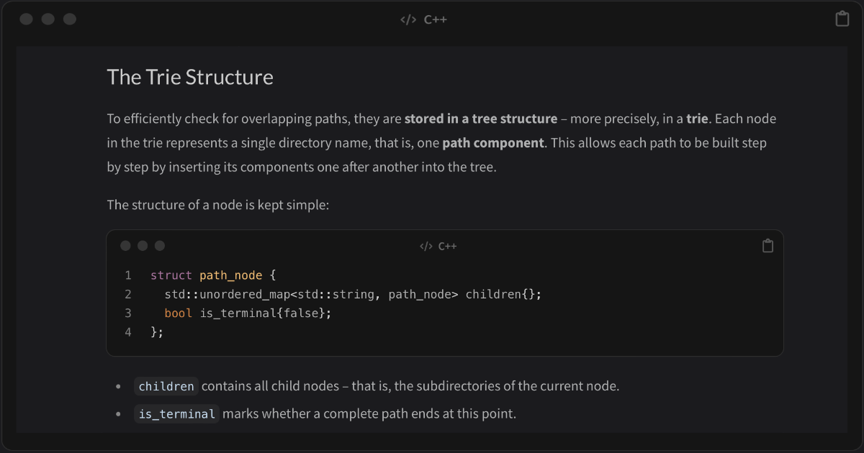Click the bold phrase "stored in a tree structure"
The image size is (864, 453).
coord(481,119)
